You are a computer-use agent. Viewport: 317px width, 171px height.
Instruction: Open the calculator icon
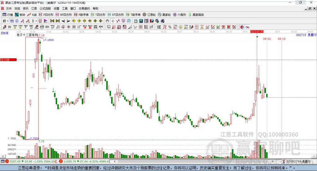[x=141, y=21]
